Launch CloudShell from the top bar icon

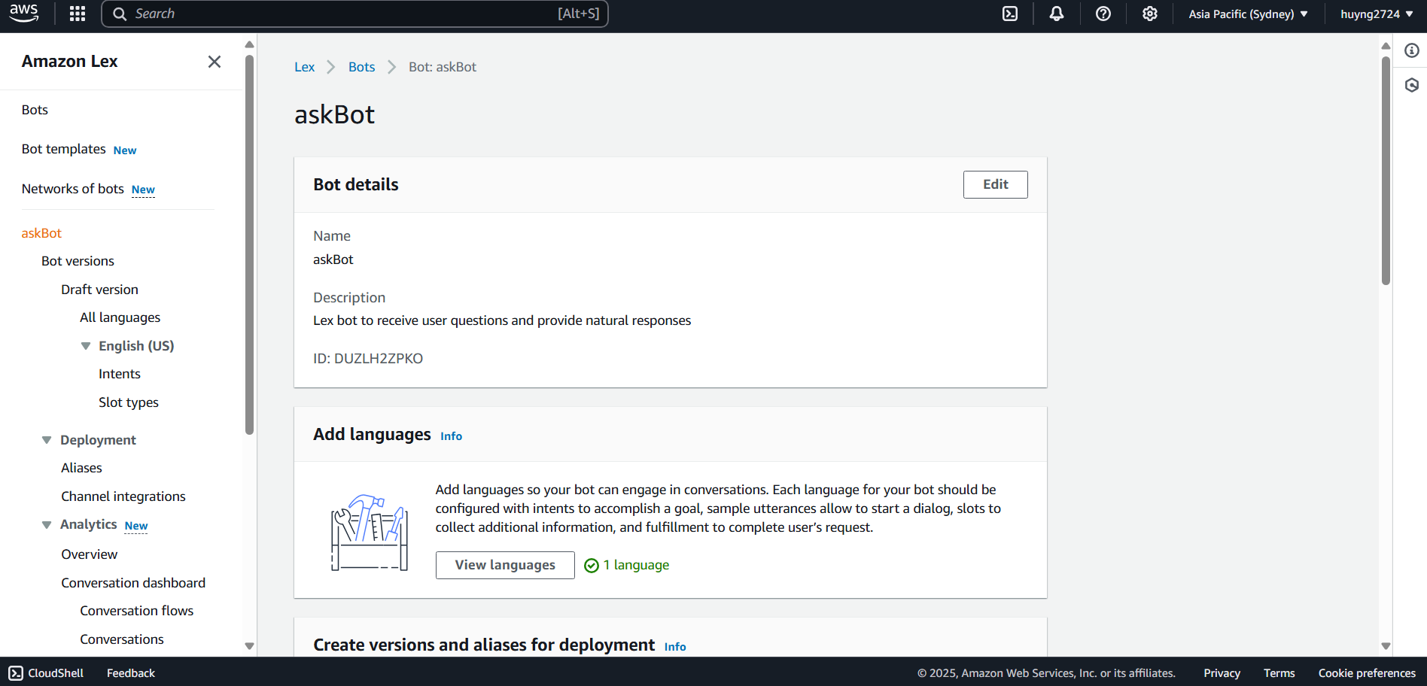click(1010, 14)
